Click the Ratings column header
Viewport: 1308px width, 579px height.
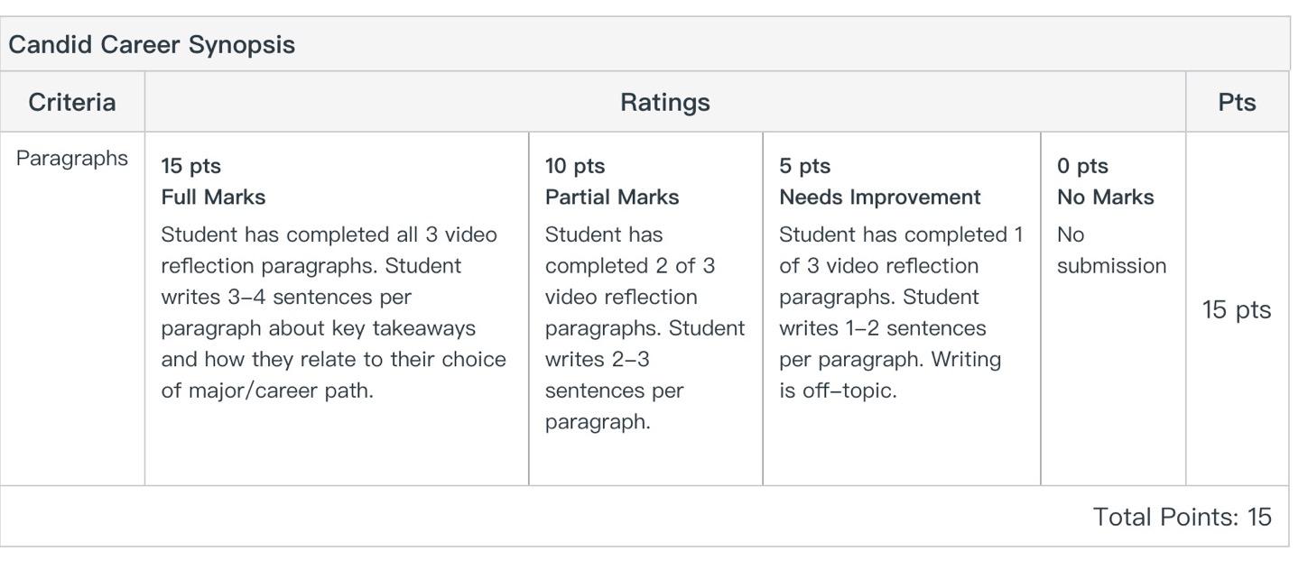click(x=664, y=103)
